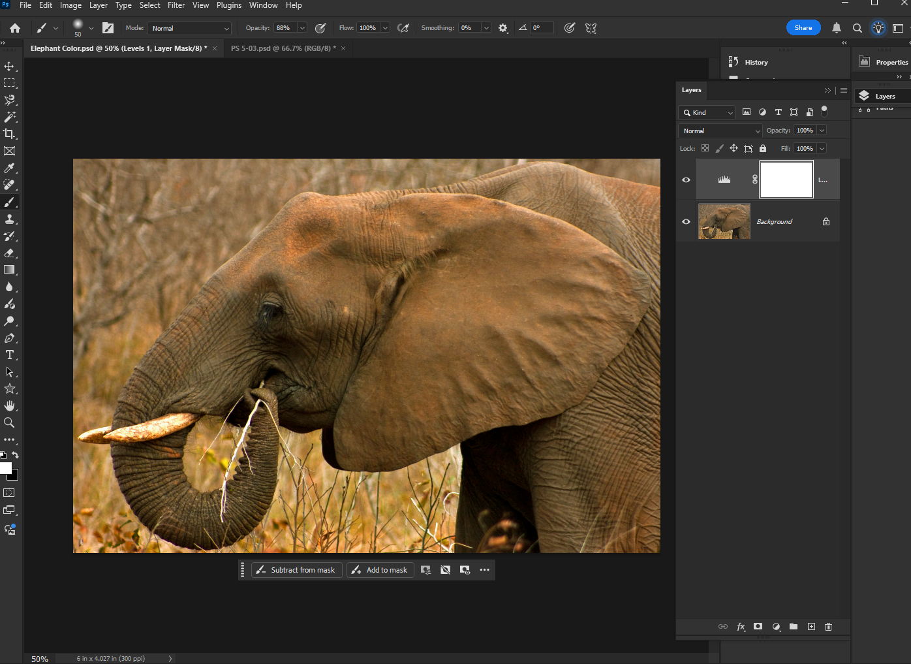Choose the Eyedropper tool
This screenshot has width=911, height=664.
pos(9,168)
